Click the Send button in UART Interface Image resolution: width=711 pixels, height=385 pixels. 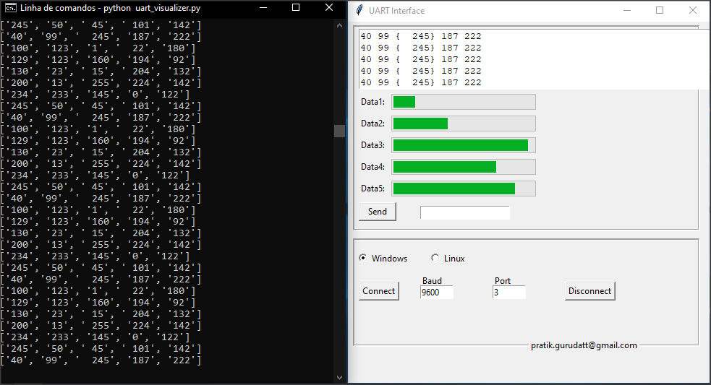point(378,212)
